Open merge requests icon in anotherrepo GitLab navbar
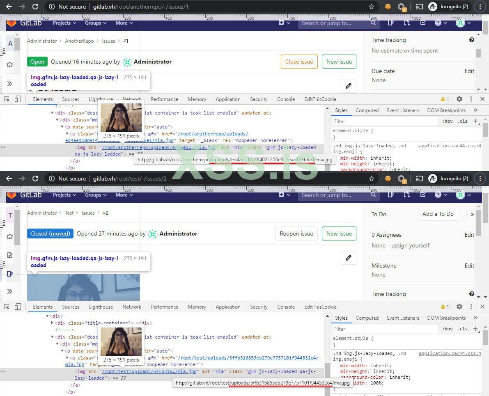Image resolution: width=489 pixels, height=396 pixels. [406, 23]
